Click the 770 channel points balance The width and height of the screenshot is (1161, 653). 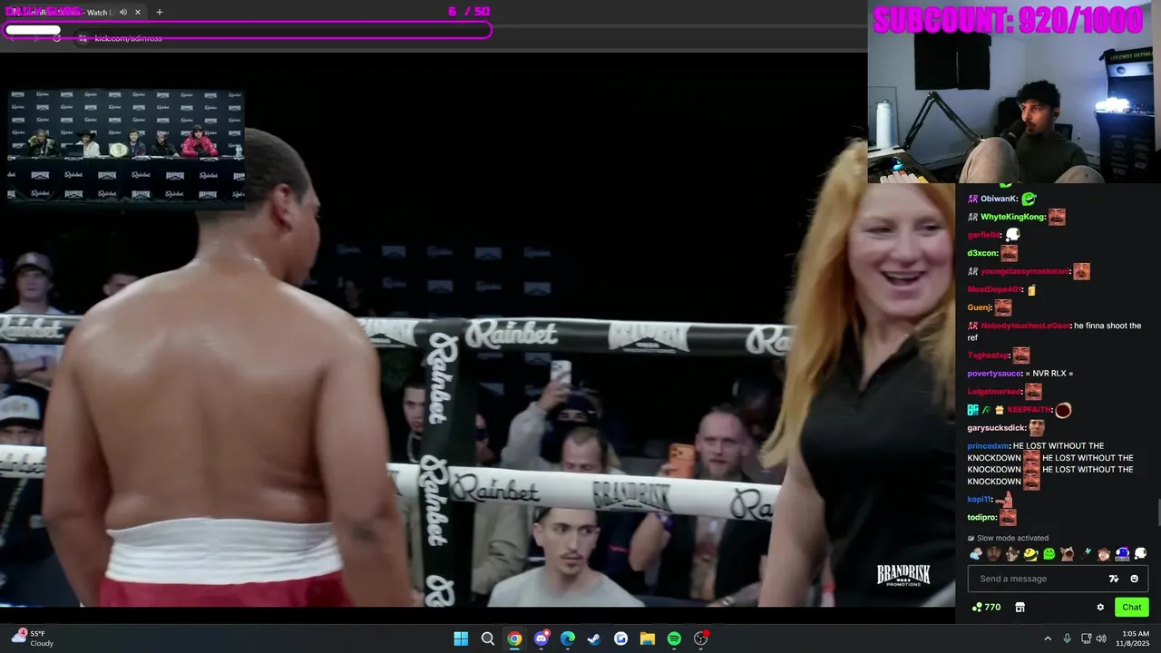986,608
